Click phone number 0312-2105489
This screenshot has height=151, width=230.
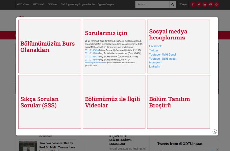[92, 60]
